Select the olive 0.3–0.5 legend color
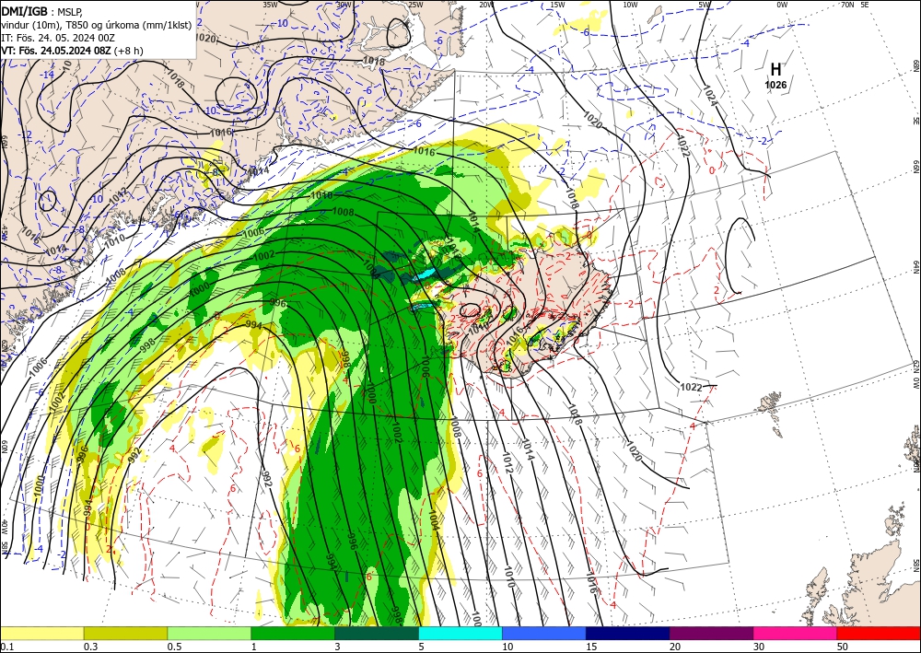Viewport: 921px width, 653px height. [x=125, y=633]
